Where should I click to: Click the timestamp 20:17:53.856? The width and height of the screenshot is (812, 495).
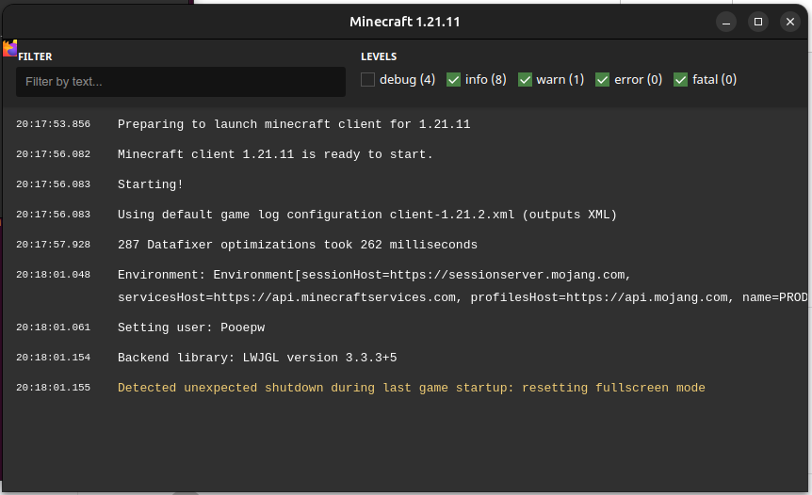click(53, 124)
